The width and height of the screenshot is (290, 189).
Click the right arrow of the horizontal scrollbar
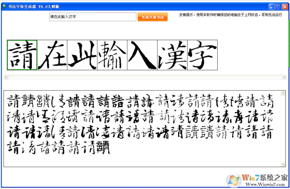point(285,77)
